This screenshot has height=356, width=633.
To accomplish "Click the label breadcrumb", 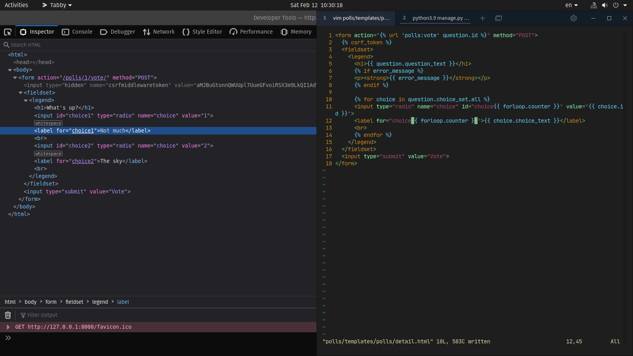I will 123,302.
